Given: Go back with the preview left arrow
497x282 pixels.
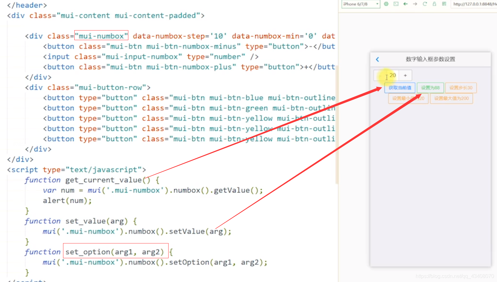Looking at the screenshot, I should tap(405, 4).
